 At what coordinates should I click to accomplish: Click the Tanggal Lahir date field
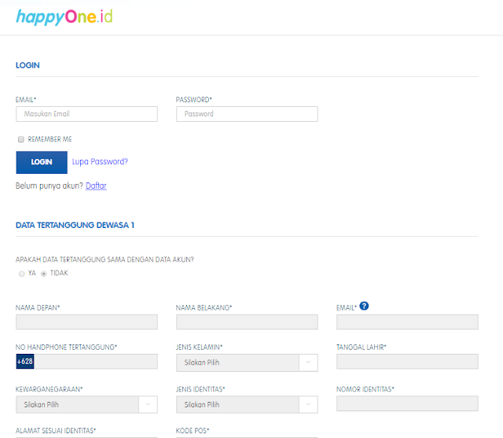click(x=407, y=361)
